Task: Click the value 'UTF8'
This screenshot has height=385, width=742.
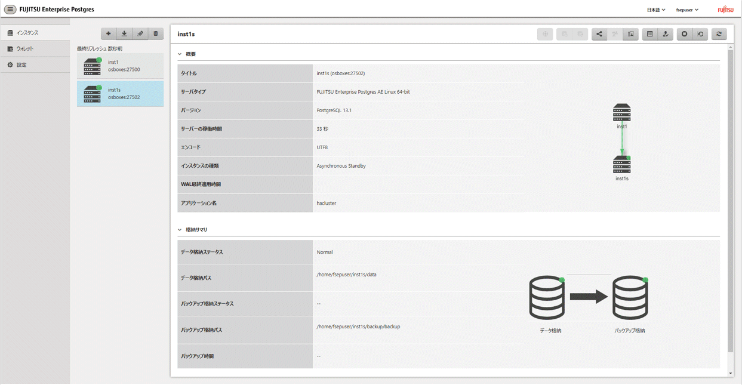Action: point(322,147)
